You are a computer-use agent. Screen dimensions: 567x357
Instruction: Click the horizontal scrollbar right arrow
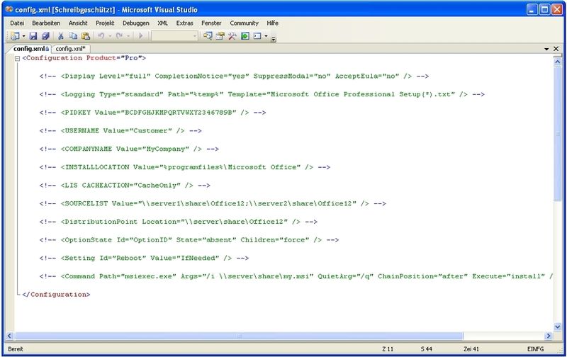549,336
